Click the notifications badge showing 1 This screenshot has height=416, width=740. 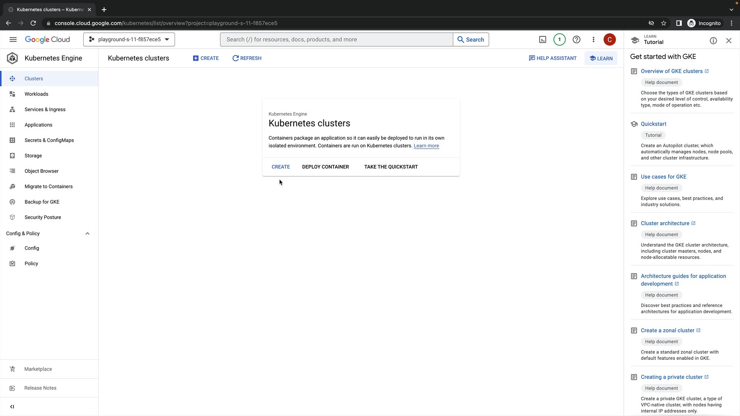(x=559, y=40)
